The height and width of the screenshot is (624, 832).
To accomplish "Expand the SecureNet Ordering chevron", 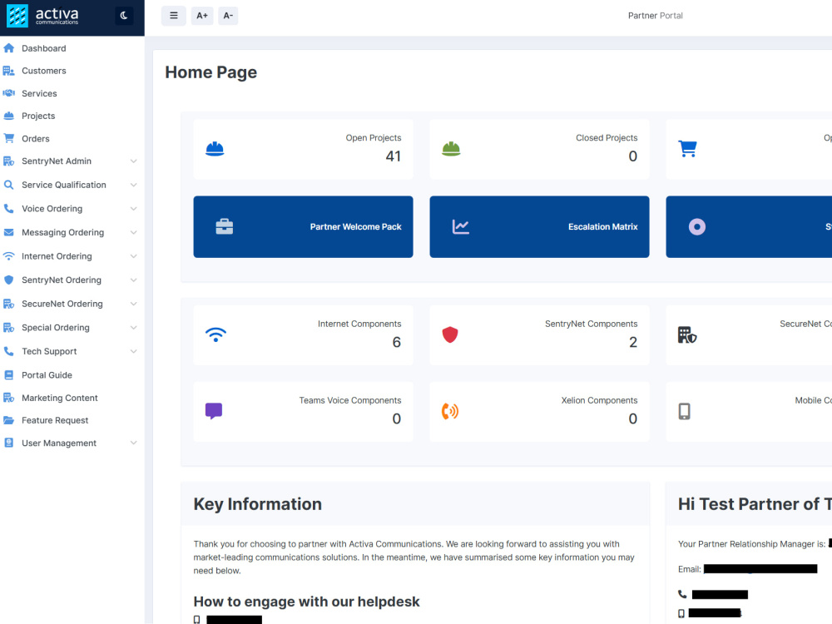I will click(134, 304).
